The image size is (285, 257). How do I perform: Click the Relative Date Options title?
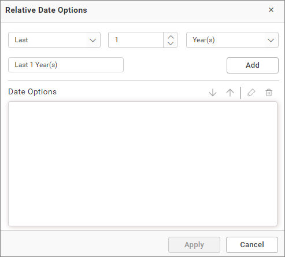tap(46, 10)
